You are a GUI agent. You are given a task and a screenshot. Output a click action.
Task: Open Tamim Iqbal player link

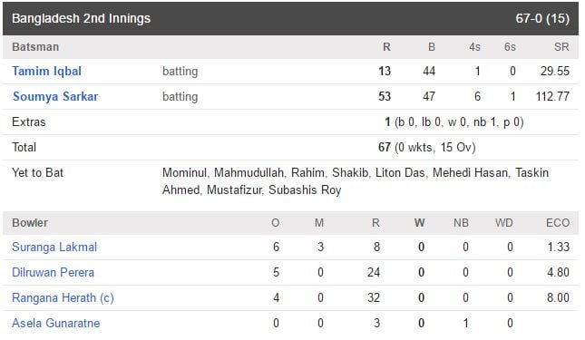click(46, 71)
